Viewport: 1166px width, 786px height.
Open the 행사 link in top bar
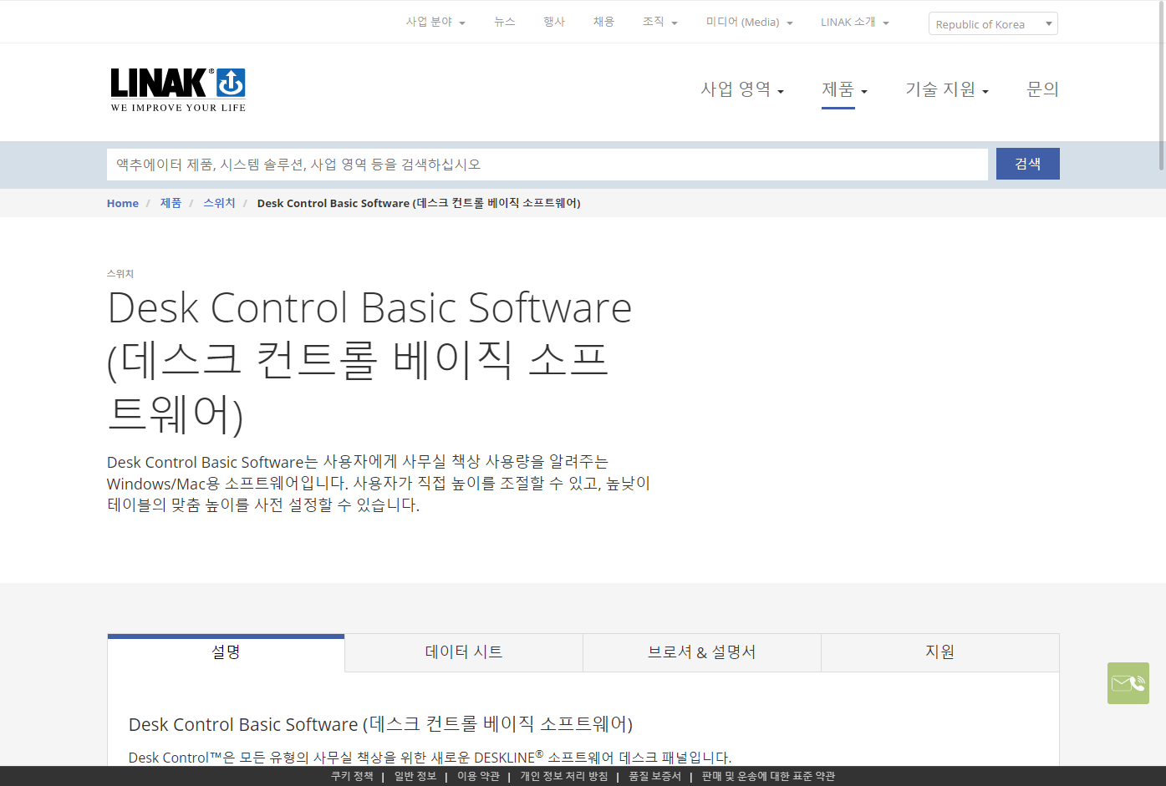pyautogui.click(x=554, y=22)
